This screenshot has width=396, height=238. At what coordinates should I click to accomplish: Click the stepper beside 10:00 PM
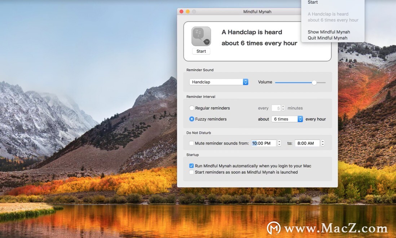pyautogui.click(x=279, y=143)
